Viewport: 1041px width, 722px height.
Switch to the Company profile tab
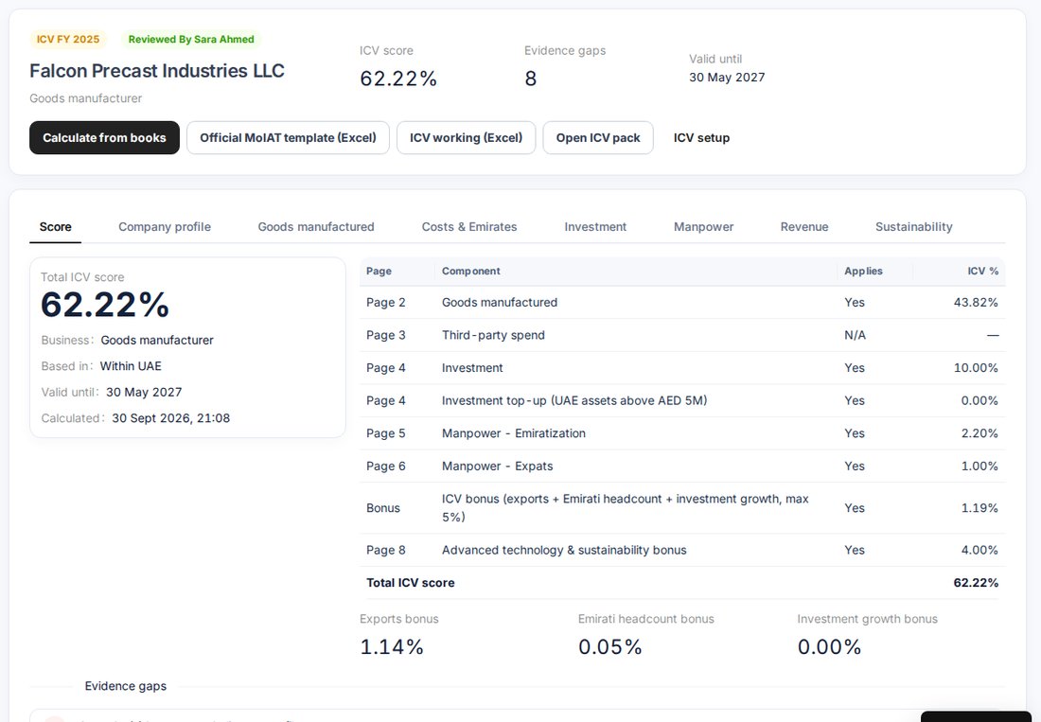pos(165,227)
